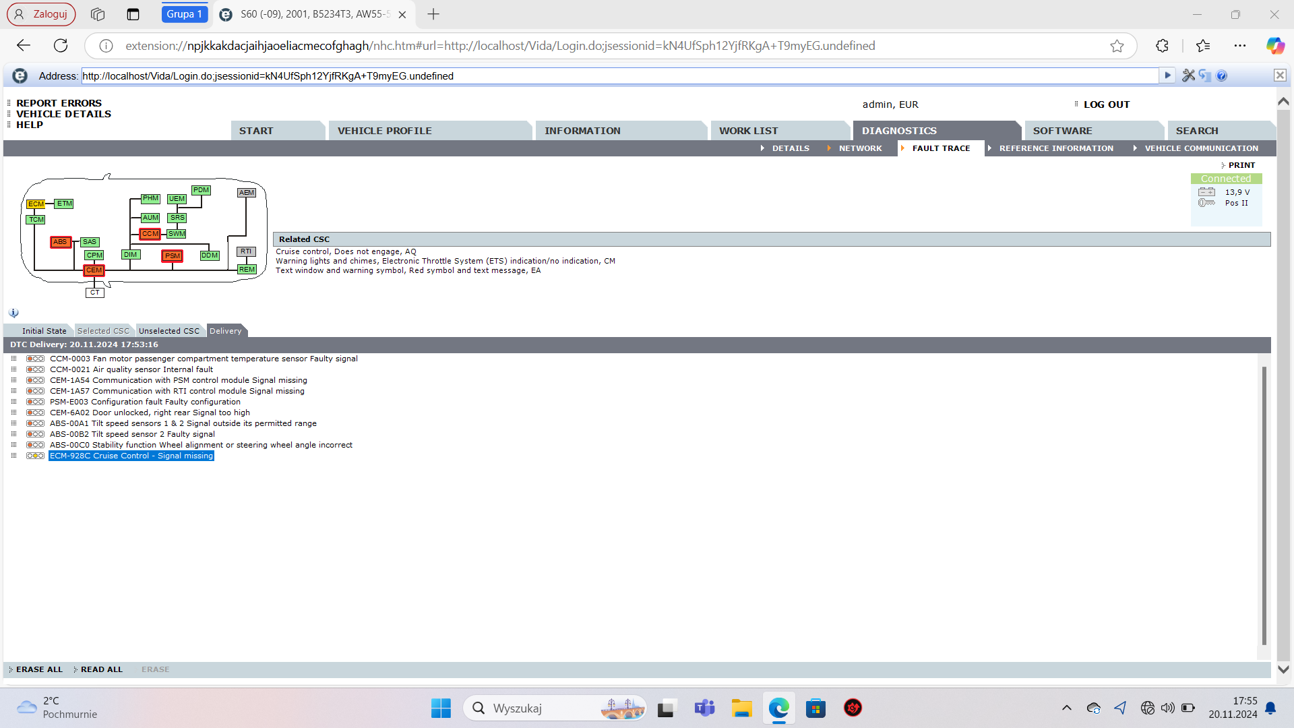
Task: Open IE Tab settings wrench icon
Action: click(1188, 75)
